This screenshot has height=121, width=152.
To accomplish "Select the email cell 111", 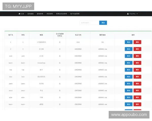I will point(103,42).
